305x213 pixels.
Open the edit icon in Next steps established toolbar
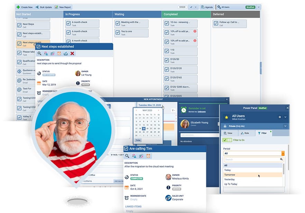click(52, 53)
